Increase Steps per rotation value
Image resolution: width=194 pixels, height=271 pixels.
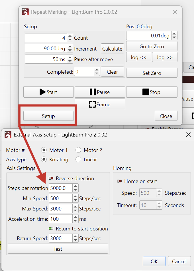coord(75,186)
